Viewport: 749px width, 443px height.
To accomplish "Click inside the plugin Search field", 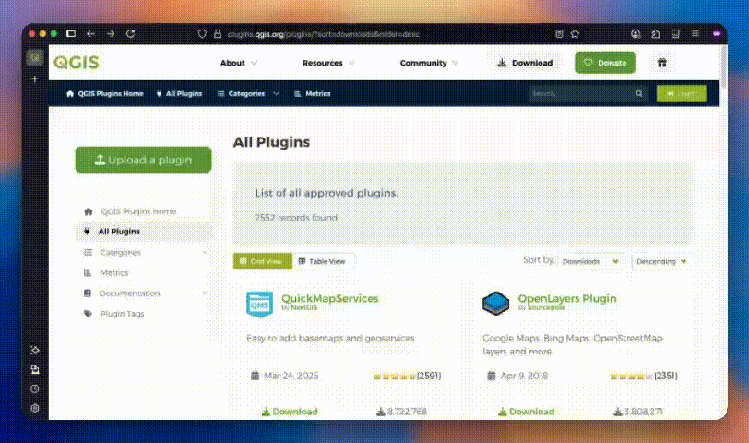I will [581, 93].
